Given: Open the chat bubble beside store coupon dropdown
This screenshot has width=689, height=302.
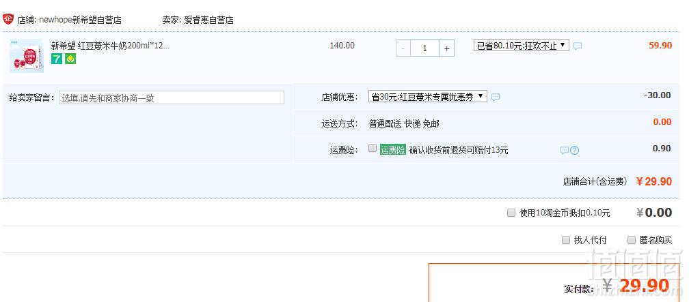Looking at the screenshot, I should 495,97.
